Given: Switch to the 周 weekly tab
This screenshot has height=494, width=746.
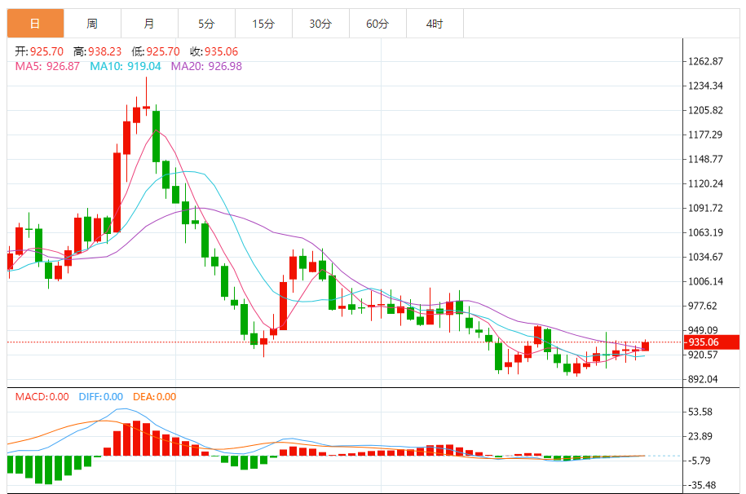Looking at the screenshot, I should [92, 24].
